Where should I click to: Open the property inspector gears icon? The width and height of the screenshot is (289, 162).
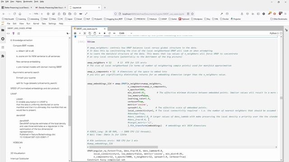286,30
